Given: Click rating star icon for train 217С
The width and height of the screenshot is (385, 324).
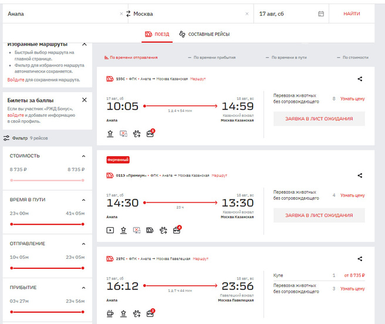Looking at the screenshot, I should [123, 313].
